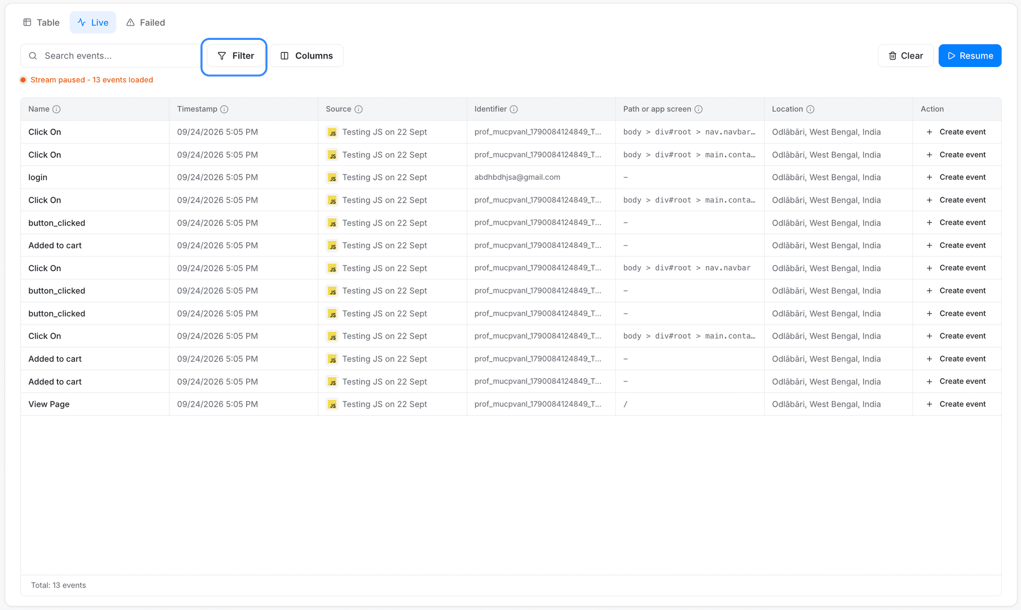
Task: Click the info icon next to Timestamp
Action: point(224,109)
